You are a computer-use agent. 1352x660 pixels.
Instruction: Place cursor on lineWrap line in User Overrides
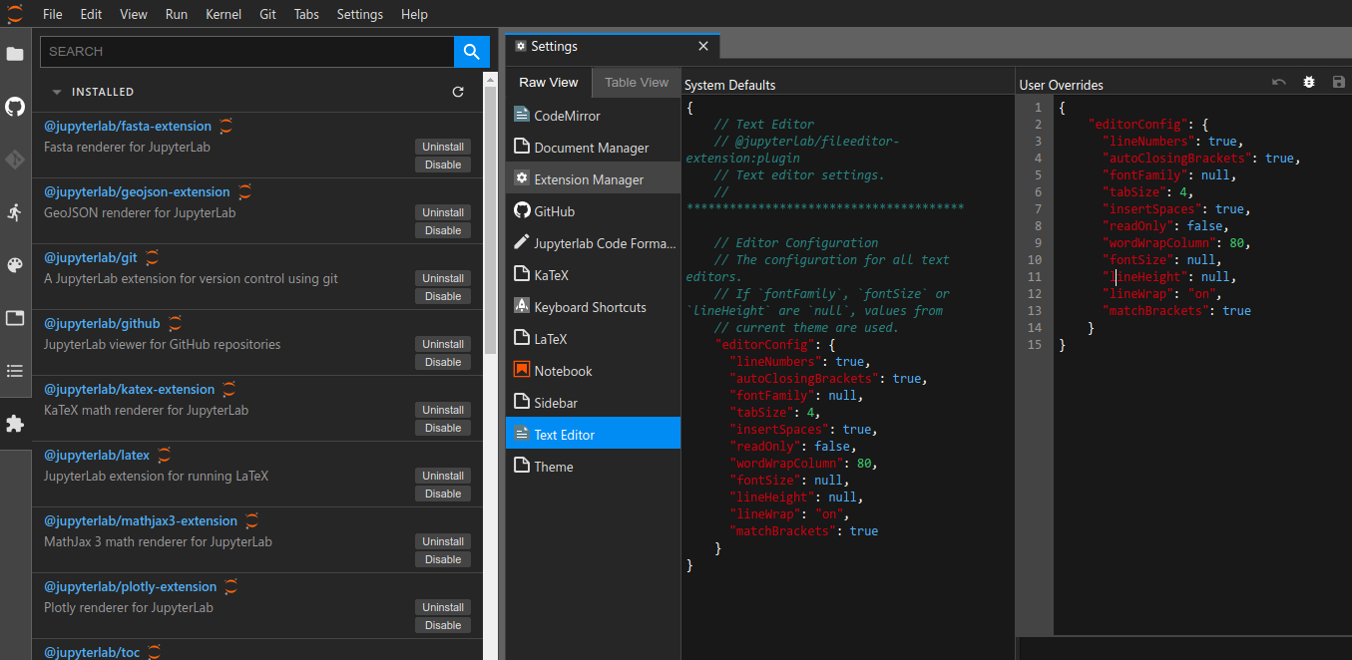pos(1162,294)
